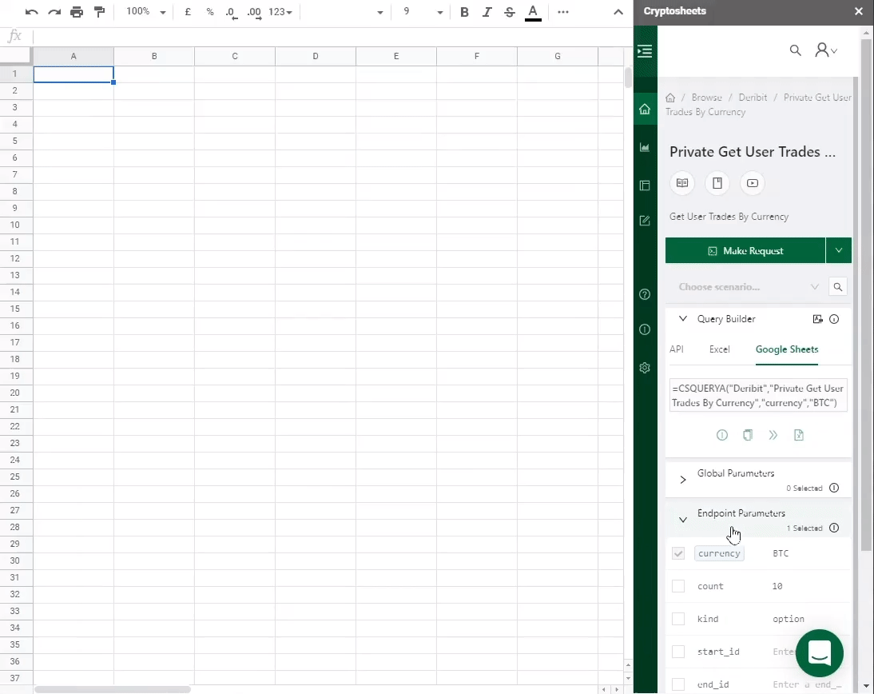Click the Endpoint Parameters info icon
Image resolution: width=874 pixels, height=694 pixels.
(x=834, y=528)
